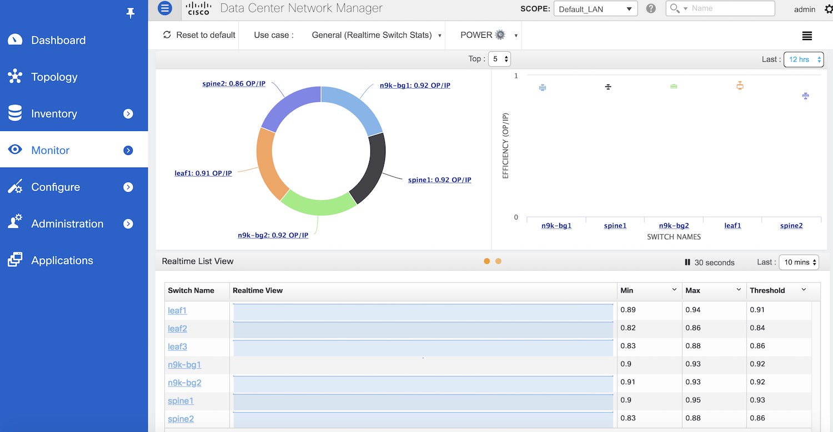Pause the 30 seconds realtime refresh
Viewport: 833px width, 432px height.
coord(688,262)
